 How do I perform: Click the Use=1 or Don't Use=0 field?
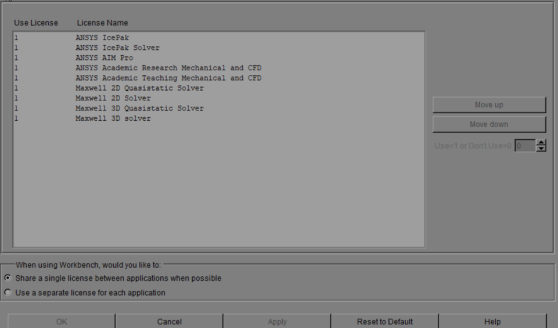coord(525,146)
